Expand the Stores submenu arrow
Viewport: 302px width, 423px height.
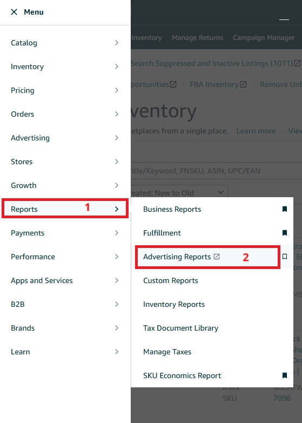point(117,162)
